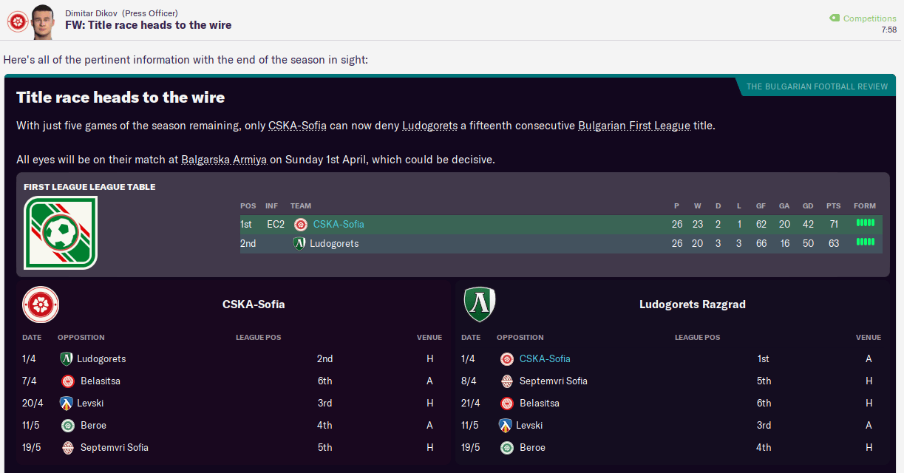The image size is (904, 473).
Task: Click the large Ludogorets Razgrad crest
Action: pos(480,304)
